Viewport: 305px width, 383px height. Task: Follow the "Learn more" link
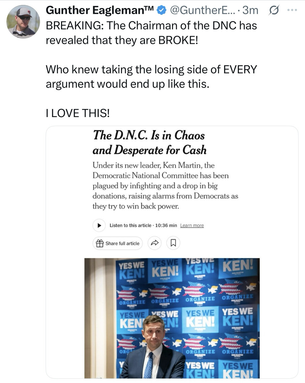coord(192,225)
